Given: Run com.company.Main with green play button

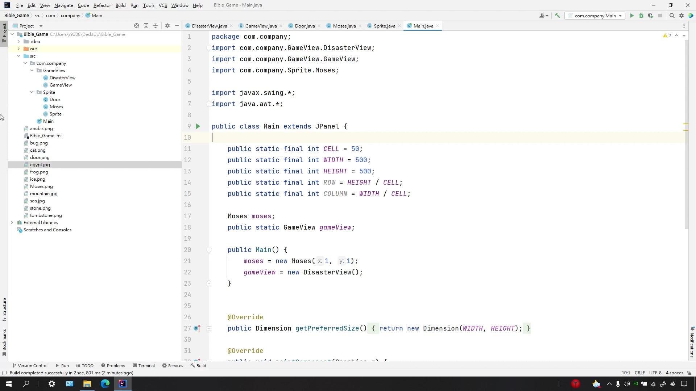Looking at the screenshot, I should point(632,16).
